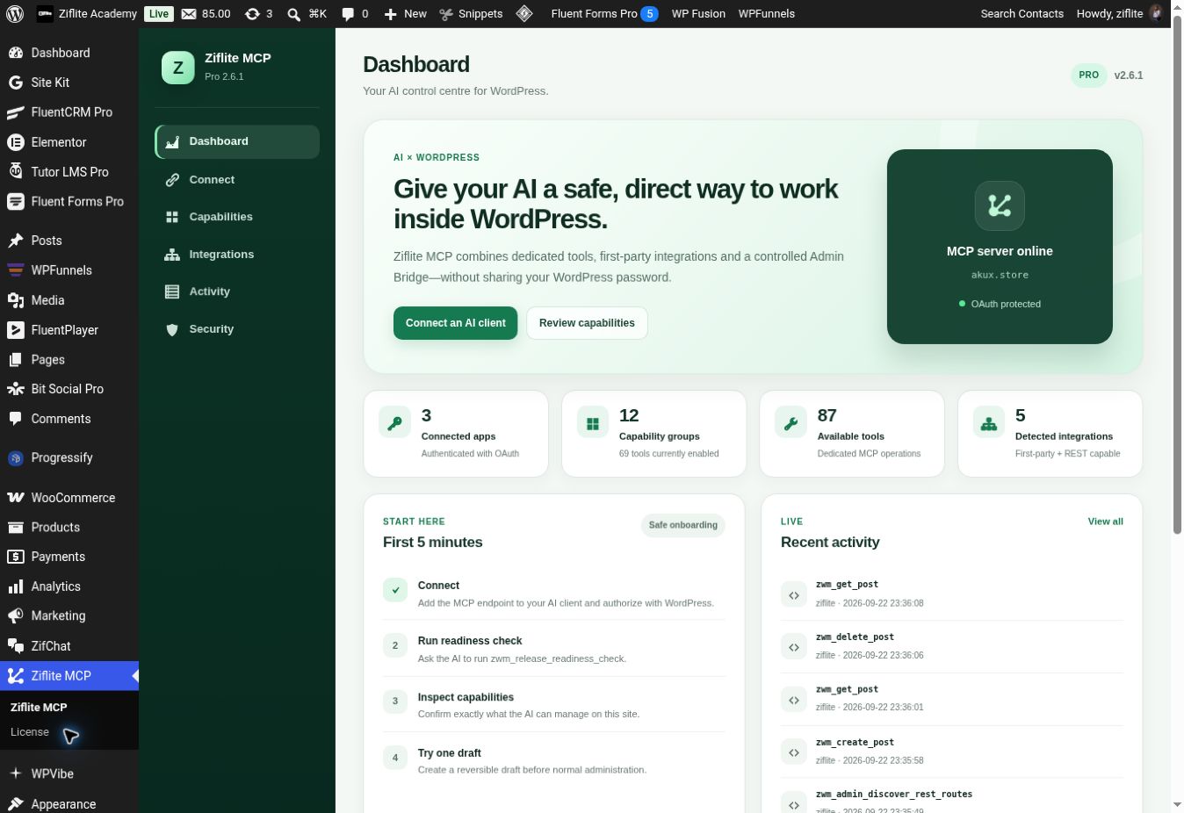This screenshot has width=1184, height=813.
Task: Click the MCP server online branch icon
Action: (1000, 205)
